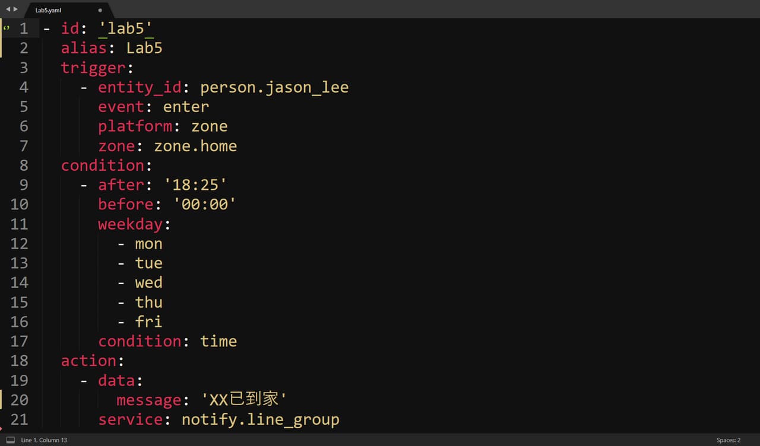Click the unsaved-changes dot on Lab5.yaml tab
The image size is (760, 446).
point(100,10)
